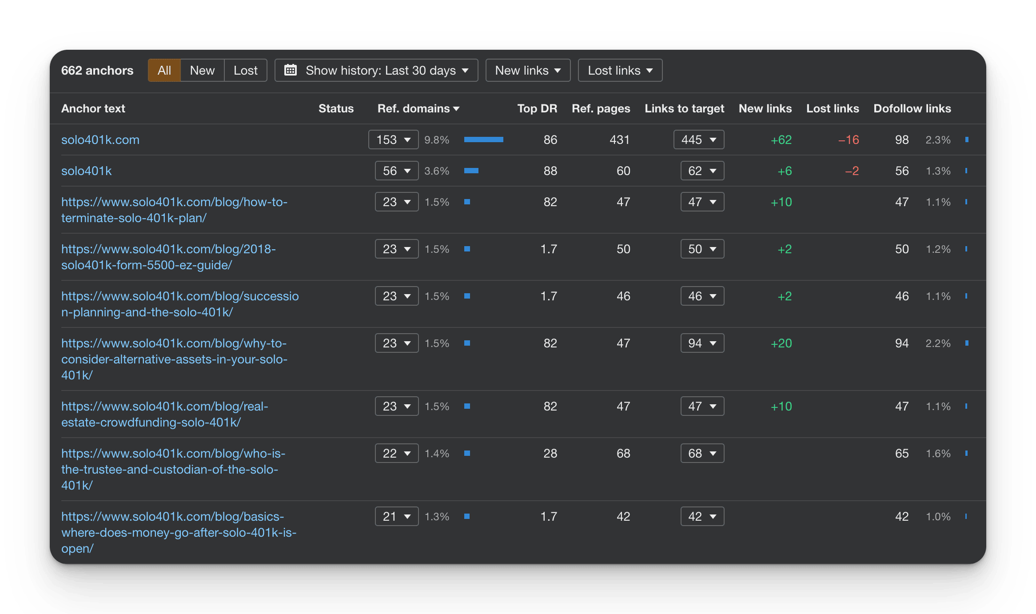This screenshot has height=614, width=1036.
Task: Click the Top DR value 28
Action: pyautogui.click(x=550, y=453)
